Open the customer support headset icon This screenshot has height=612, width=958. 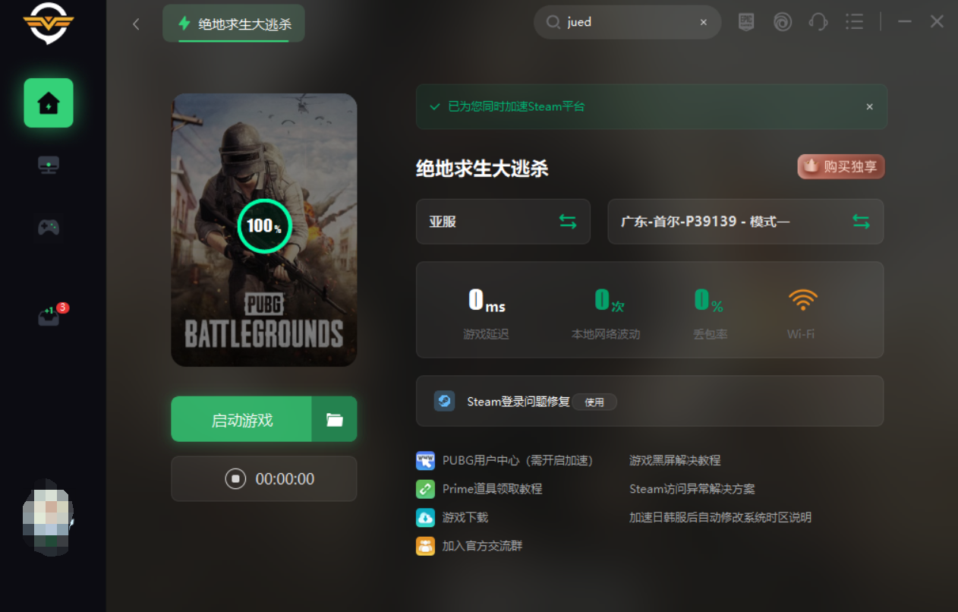[818, 22]
